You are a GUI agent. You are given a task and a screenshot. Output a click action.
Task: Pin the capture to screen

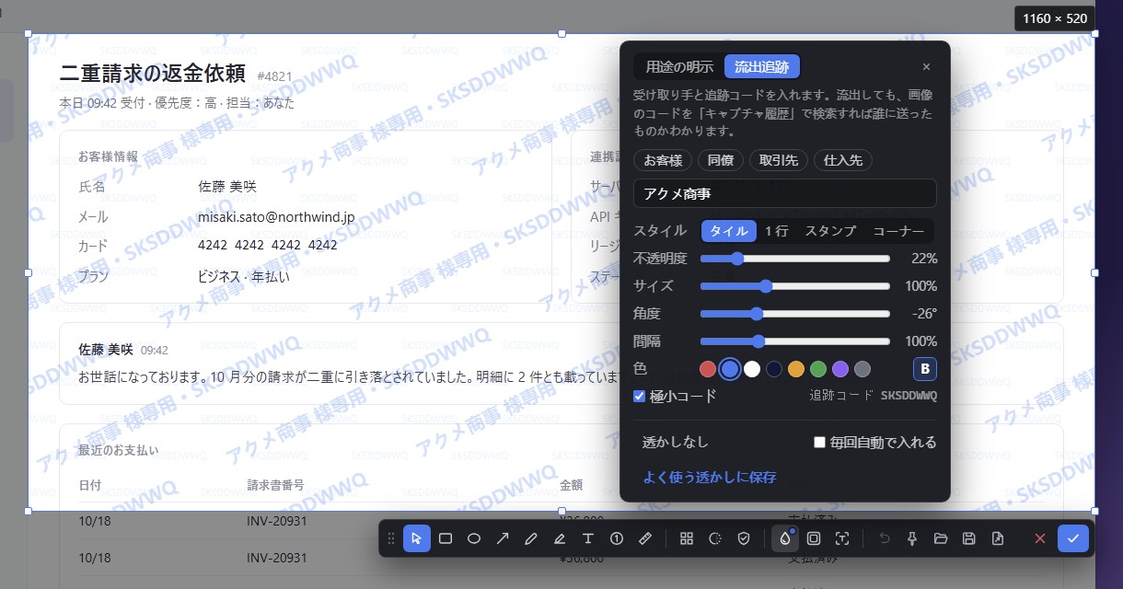coord(912,538)
